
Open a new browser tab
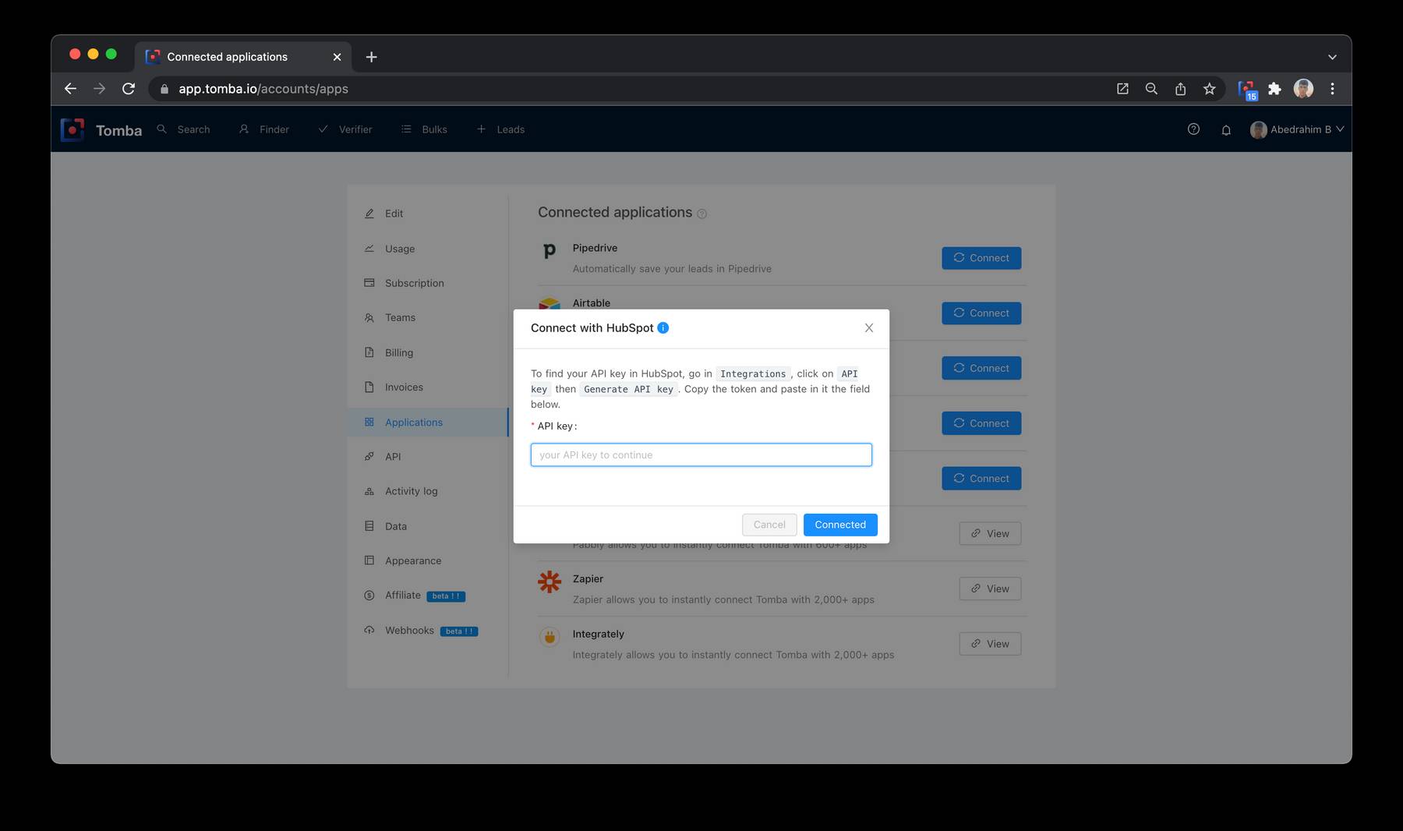[371, 57]
